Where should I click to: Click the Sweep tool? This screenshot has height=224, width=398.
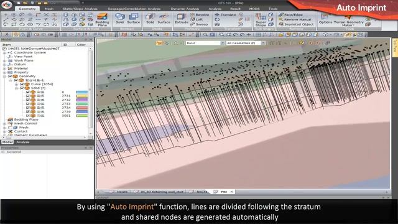(199, 24)
